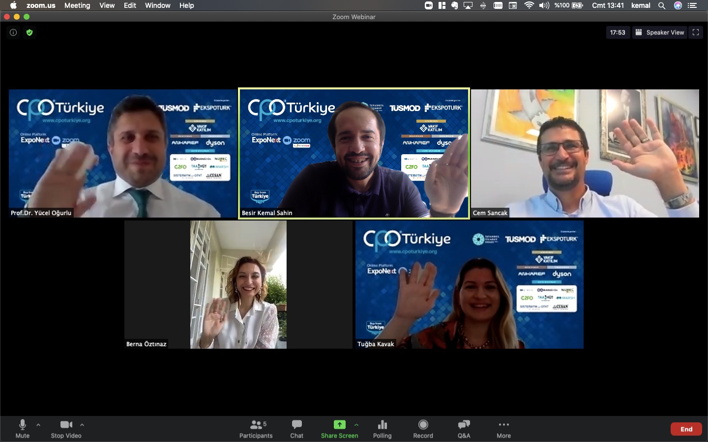Open the Chat panel
This screenshot has width=708, height=442.
[296, 428]
